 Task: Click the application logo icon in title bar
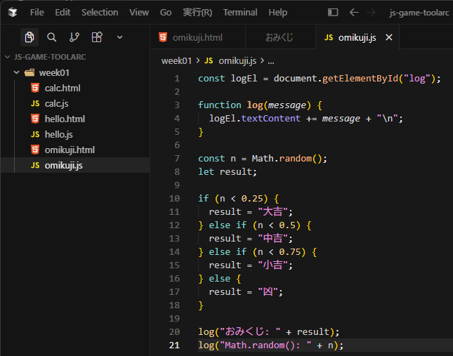coord(13,13)
